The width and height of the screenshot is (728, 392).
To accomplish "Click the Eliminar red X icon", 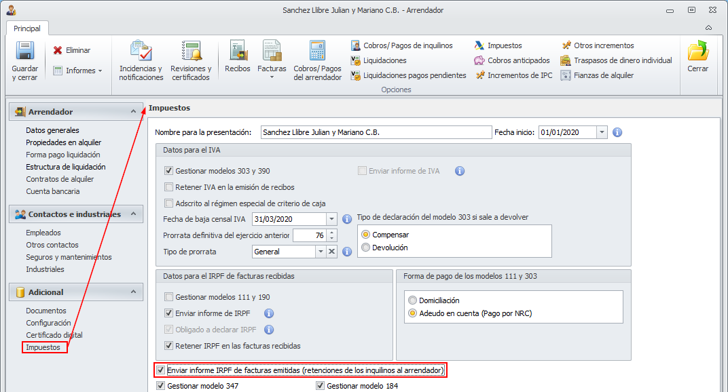I will [58, 50].
